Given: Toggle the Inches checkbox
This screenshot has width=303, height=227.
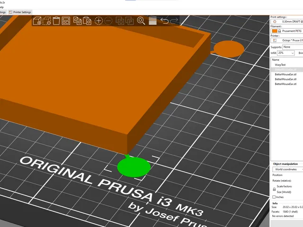Looking at the screenshot, I should [274, 197].
